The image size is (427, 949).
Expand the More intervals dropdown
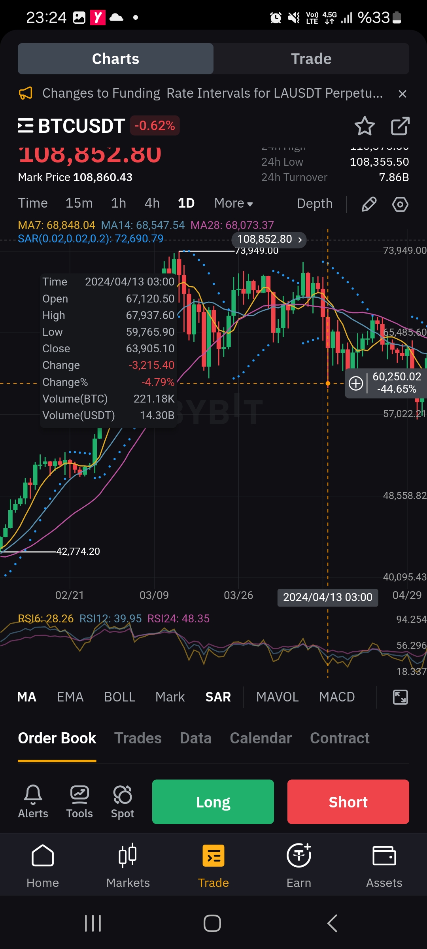click(234, 203)
